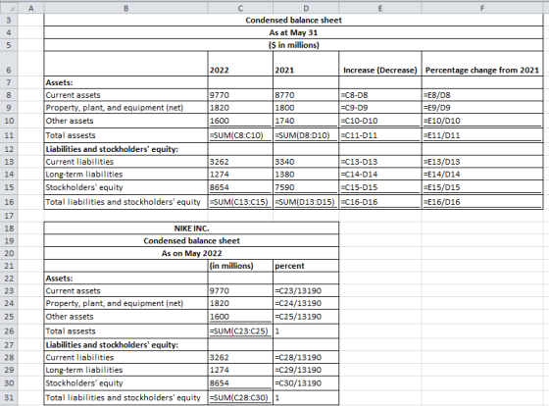The height and width of the screenshot is (406, 549).
Task: Select 'Percentage change from 2021' heading cell
Action: pos(482,64)
